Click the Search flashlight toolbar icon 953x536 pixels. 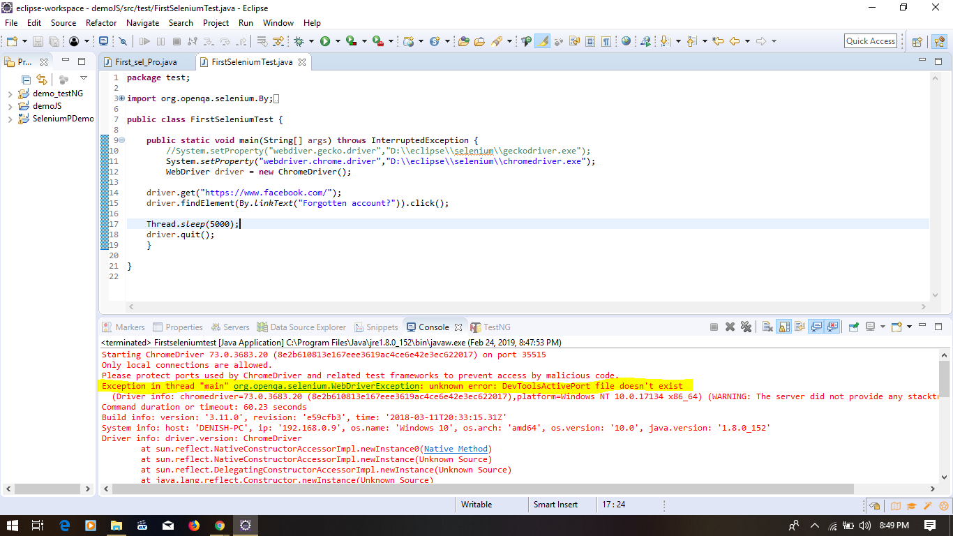(x=497, y=41)
